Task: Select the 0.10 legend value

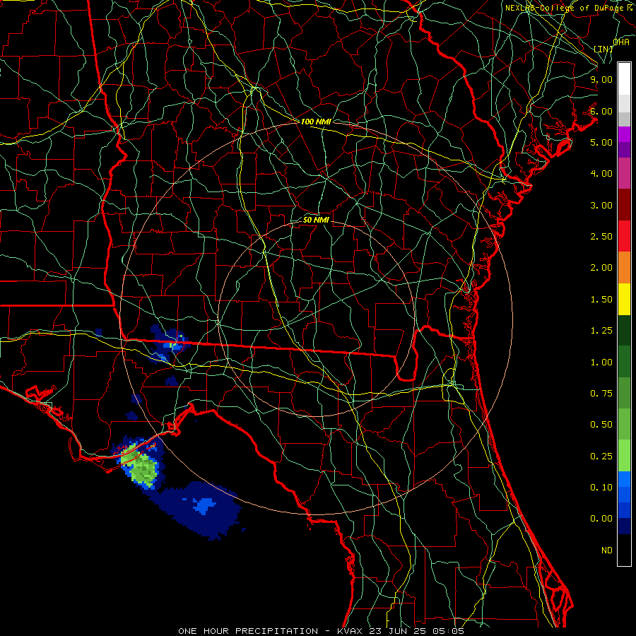Action: [x=601, y=488]
